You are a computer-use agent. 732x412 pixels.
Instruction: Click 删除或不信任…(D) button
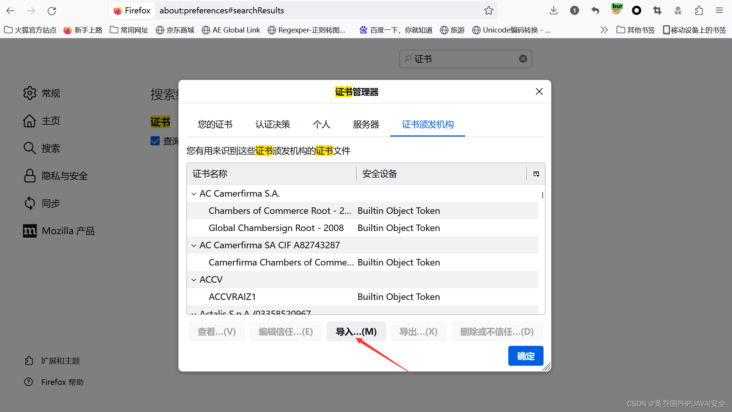click(x=497, y=332)
